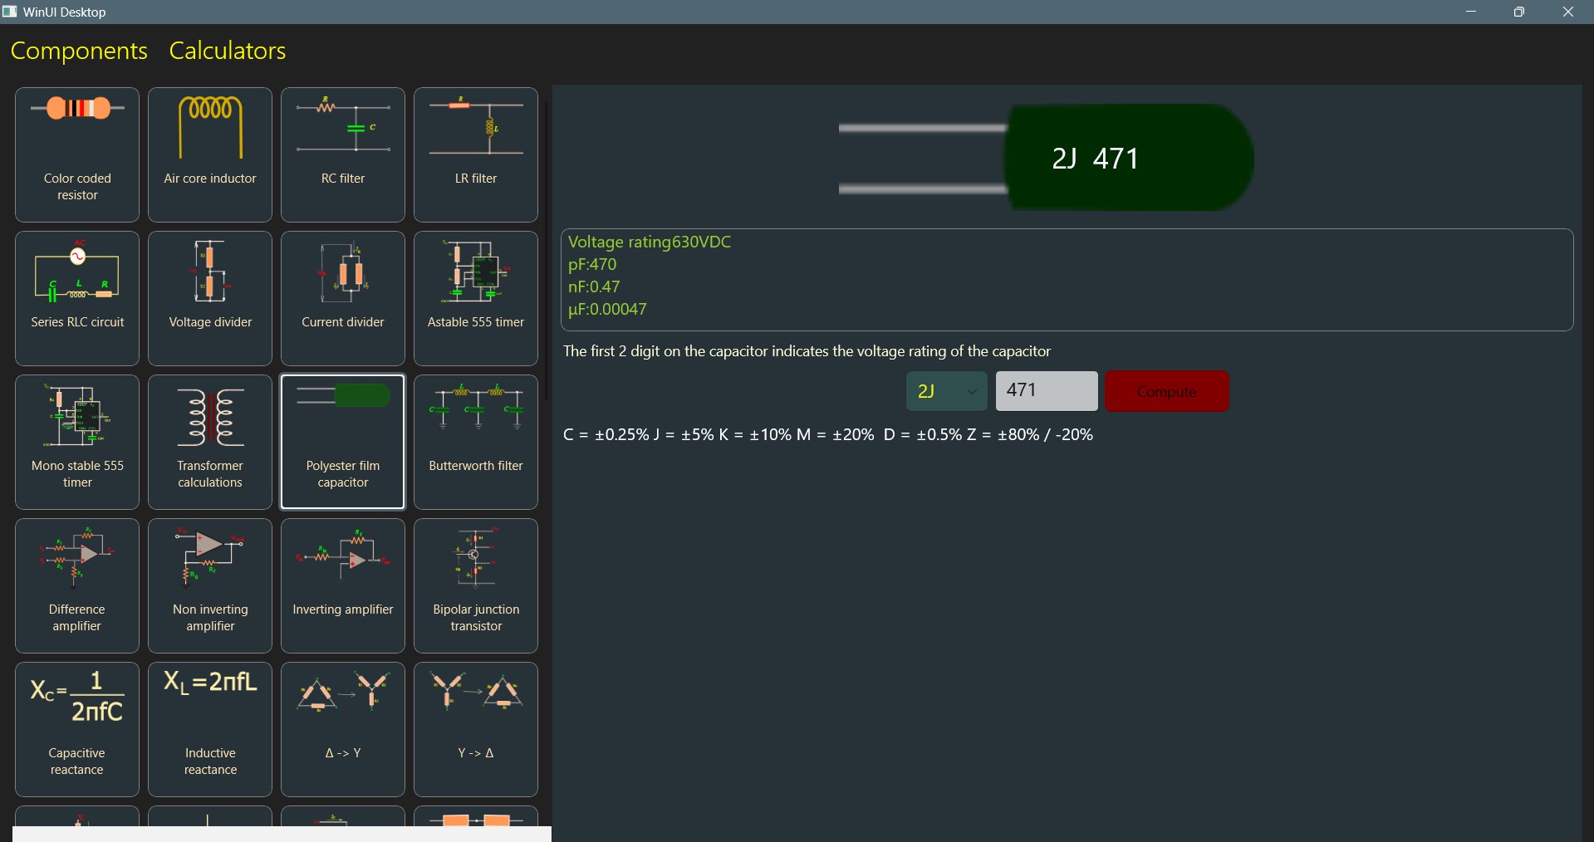Choose the Mono stable 555 timer tile
Image resolution: width=1594 pixels, height=842 pixels.
(x=77, y=442)
